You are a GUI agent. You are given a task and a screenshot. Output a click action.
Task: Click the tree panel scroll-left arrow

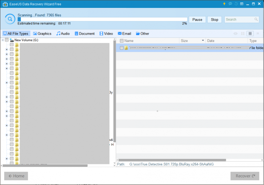coord(1,166)
